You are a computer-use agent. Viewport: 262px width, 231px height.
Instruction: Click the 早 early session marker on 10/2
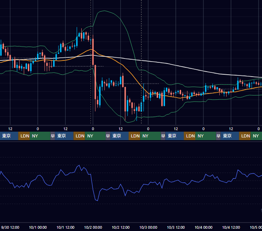pyautogui.click(x=108, y=136)
